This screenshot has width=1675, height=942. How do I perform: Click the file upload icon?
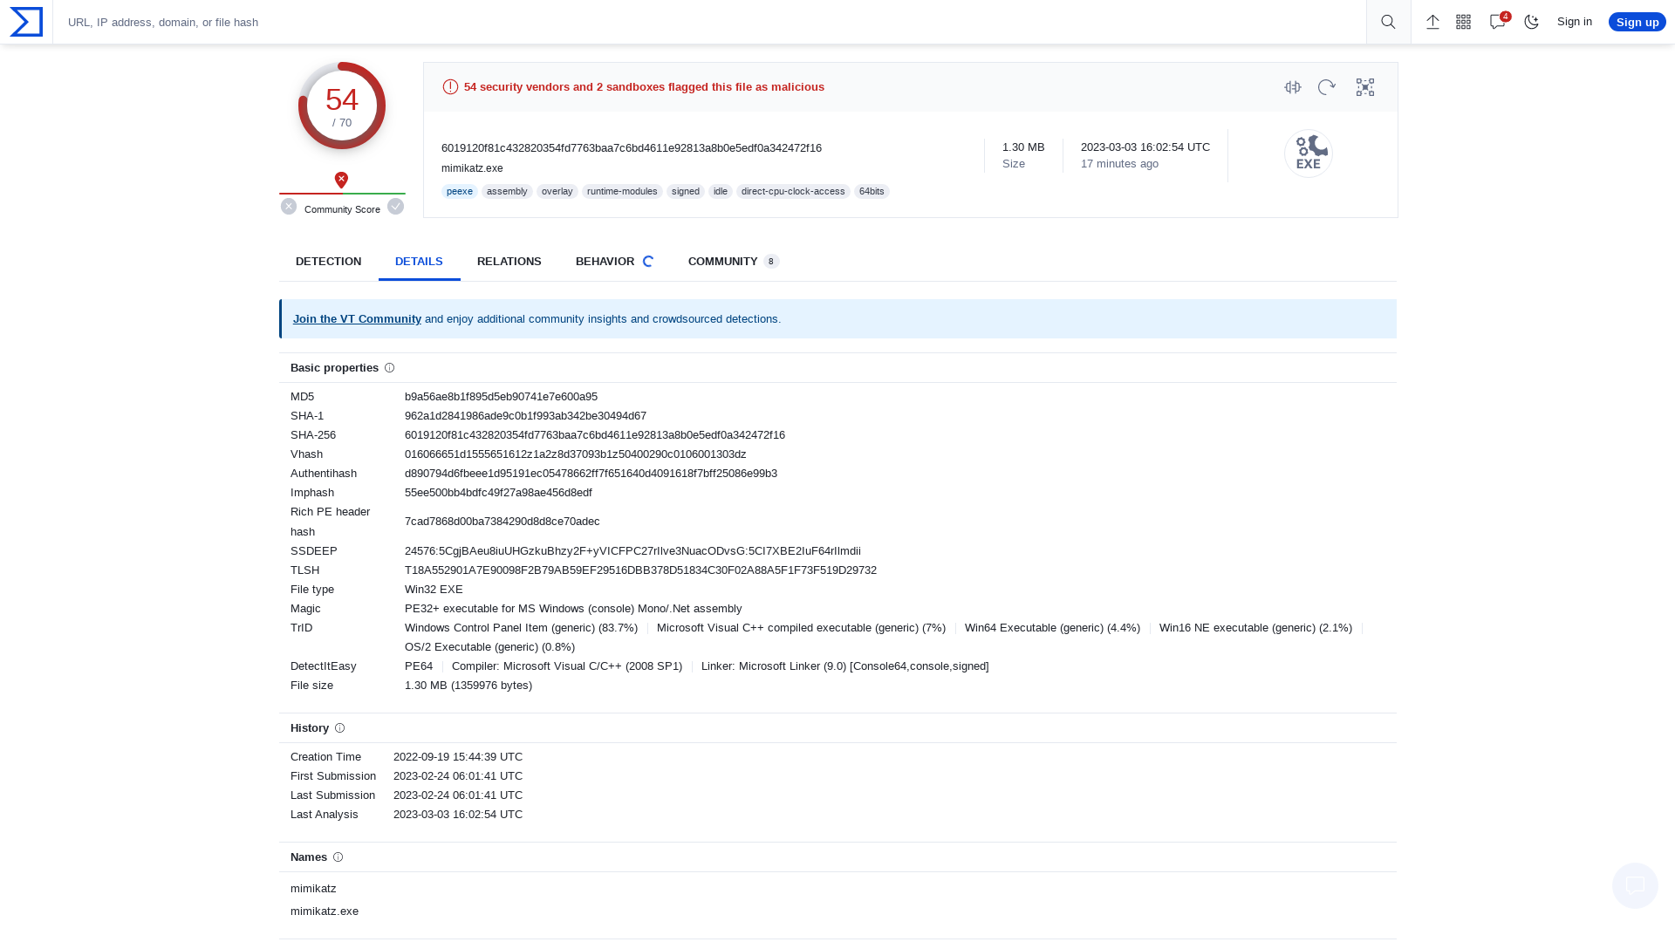[x=1432, y=22]
